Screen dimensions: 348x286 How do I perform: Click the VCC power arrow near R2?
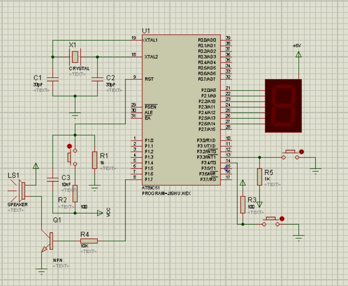click(x=100, y=213)
